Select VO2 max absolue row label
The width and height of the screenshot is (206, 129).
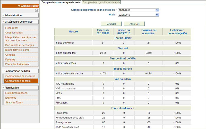(x=65, y=88)
